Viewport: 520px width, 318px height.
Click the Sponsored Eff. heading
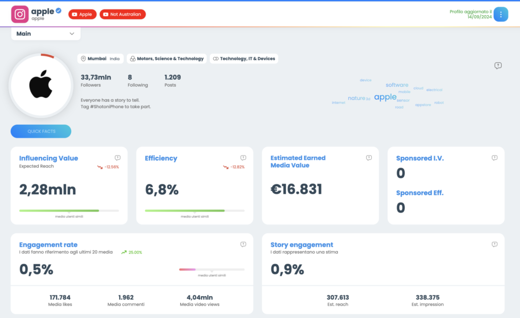point(419,193)
